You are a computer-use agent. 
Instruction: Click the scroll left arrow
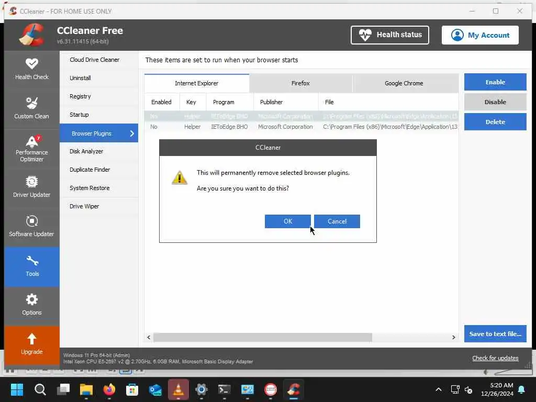click(x=149, y=338)
